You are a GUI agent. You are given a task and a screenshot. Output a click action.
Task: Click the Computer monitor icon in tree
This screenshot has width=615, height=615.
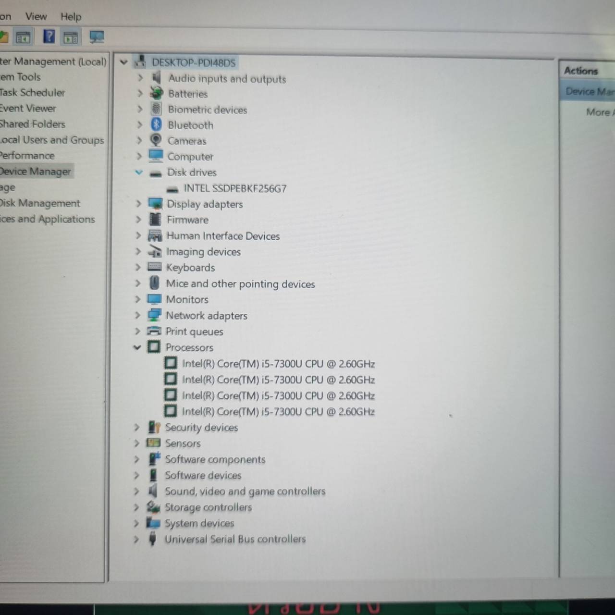point(156,156)
